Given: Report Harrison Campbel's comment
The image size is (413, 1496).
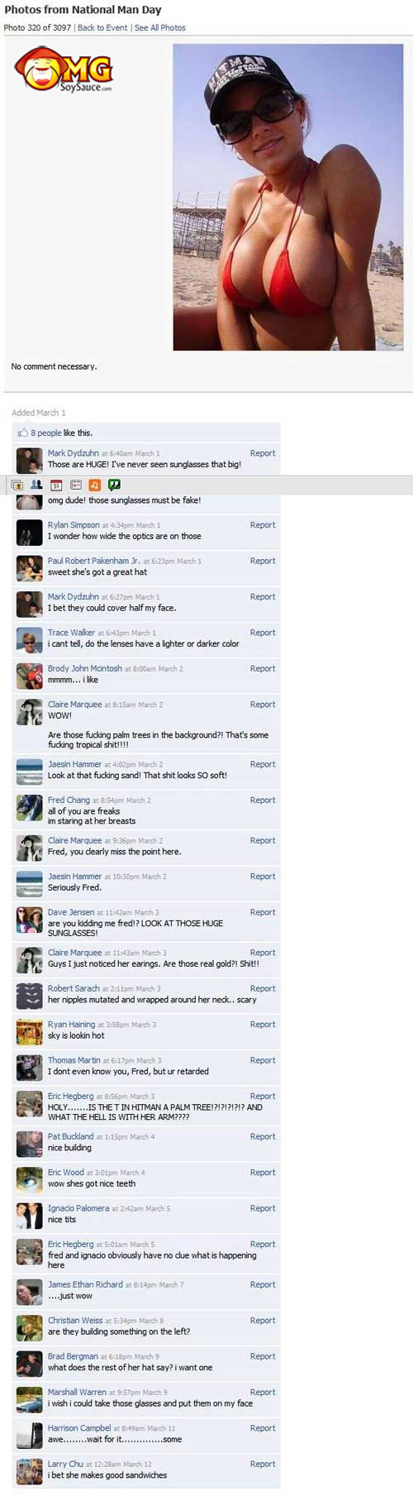Looking at the screenshot, I should point(263,1428).
